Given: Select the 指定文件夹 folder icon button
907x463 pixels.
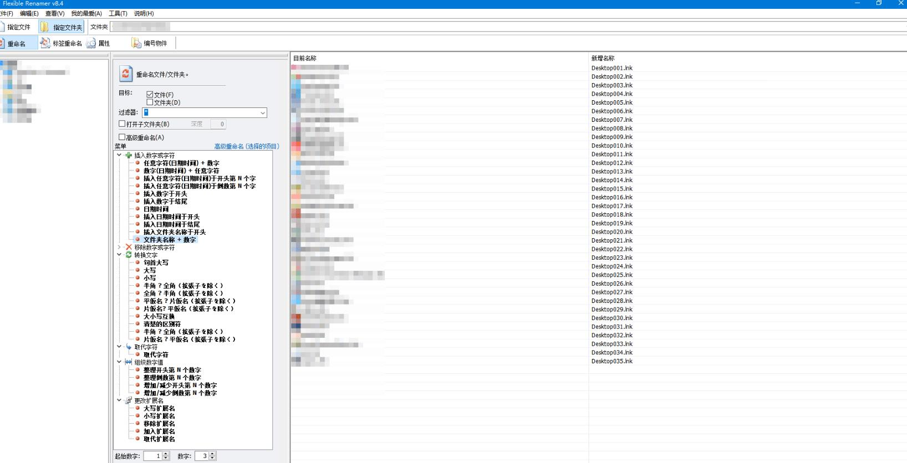Looking at the screenshot, I should (x=45, y=27).
